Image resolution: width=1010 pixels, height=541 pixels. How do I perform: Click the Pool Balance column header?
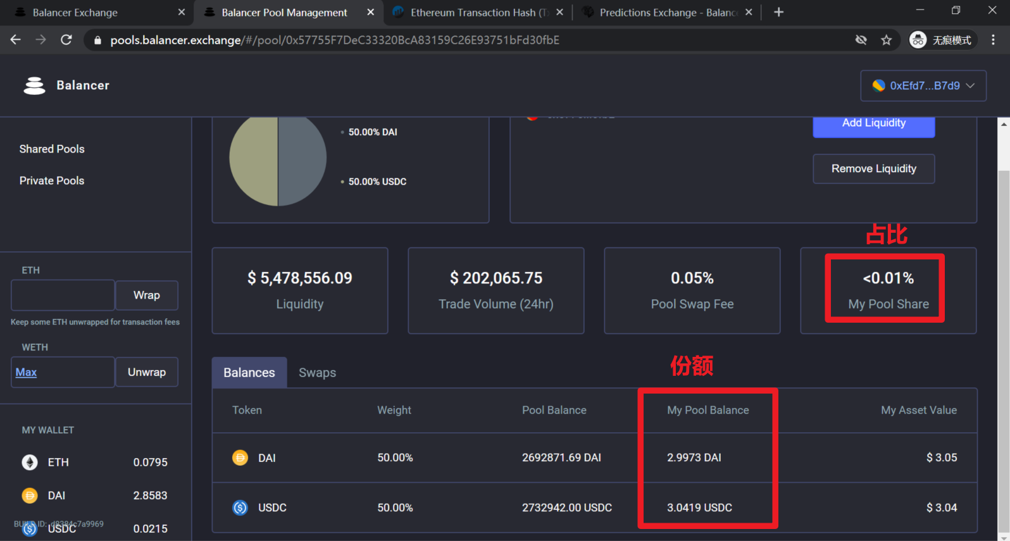tap(554, 410)
